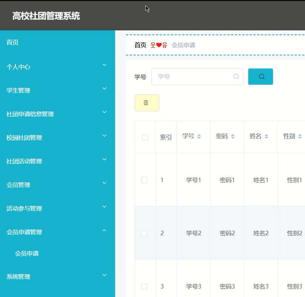
Task: Click cell 姓名1 in table
Action: 261,180
